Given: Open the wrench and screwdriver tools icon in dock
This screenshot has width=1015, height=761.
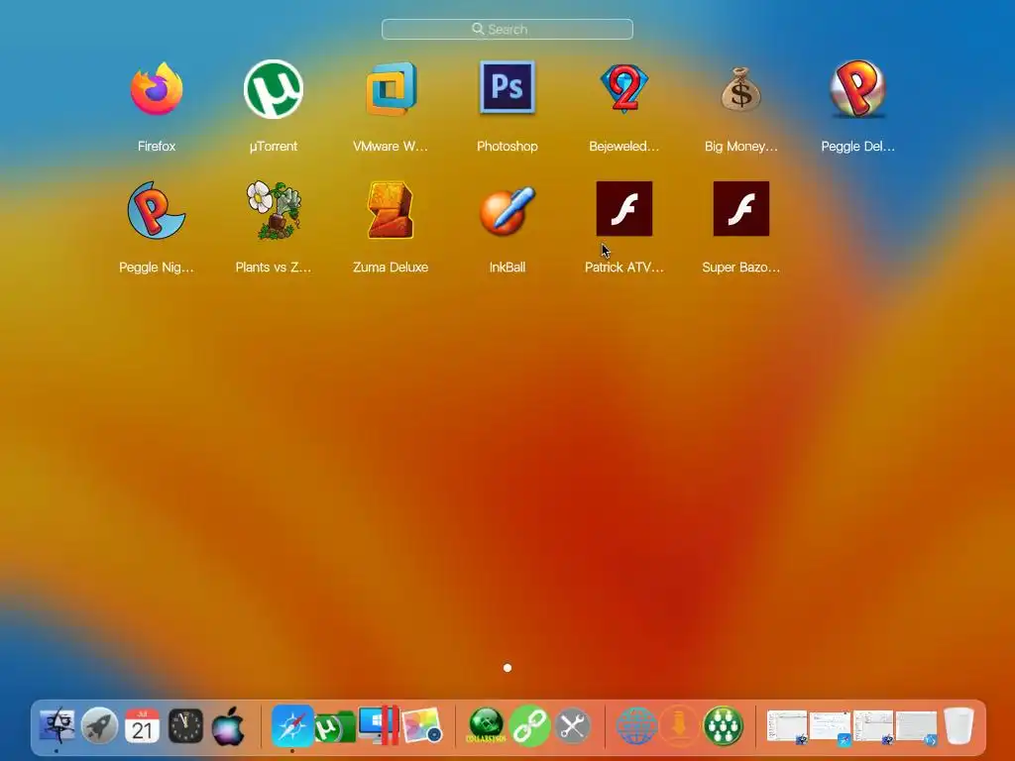Looking at the screenshot, I should 572,726.
